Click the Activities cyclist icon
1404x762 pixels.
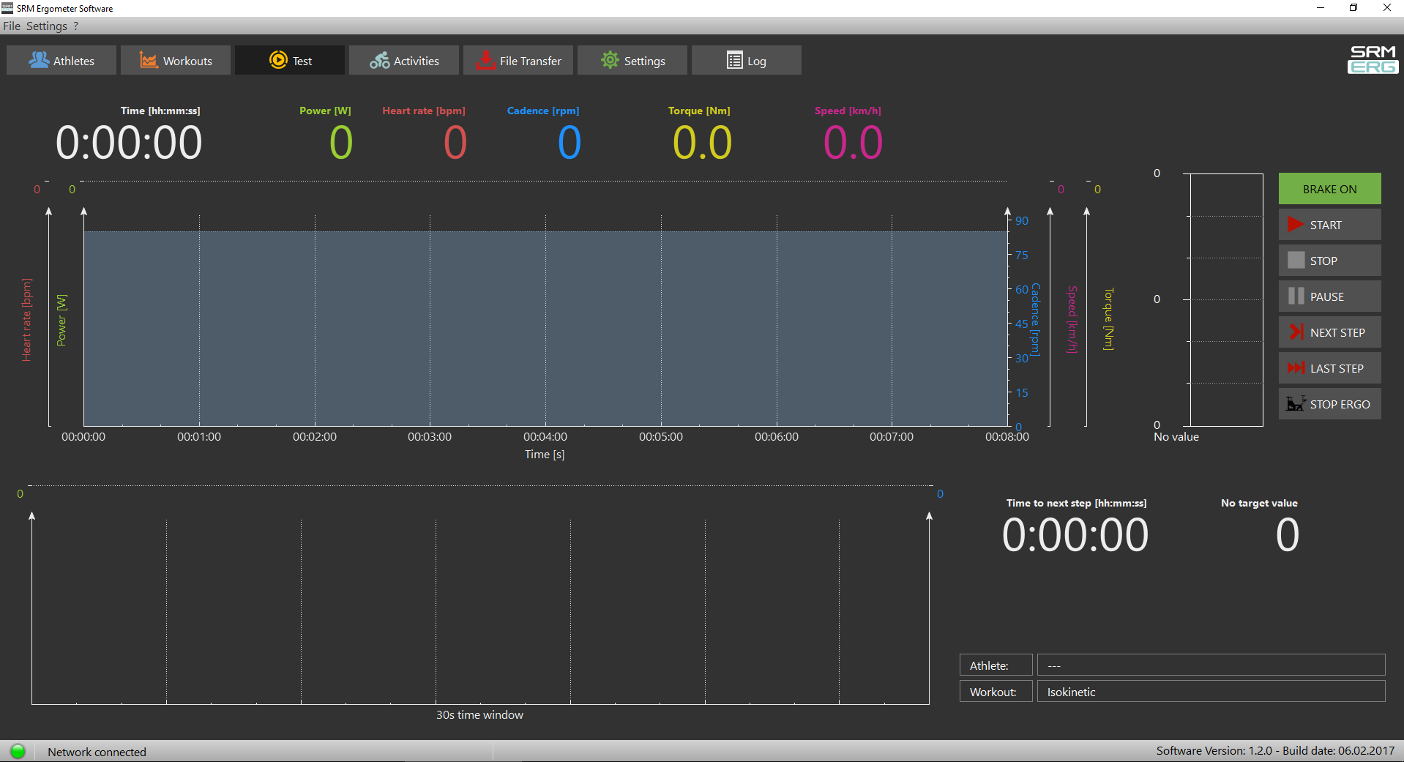tap(379, 60)
